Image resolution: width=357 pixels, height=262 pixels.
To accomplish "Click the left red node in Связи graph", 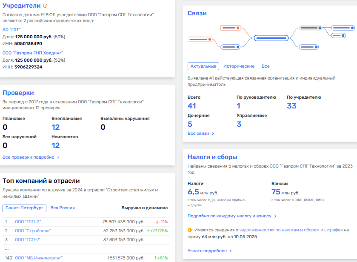I will click(200, 40).
